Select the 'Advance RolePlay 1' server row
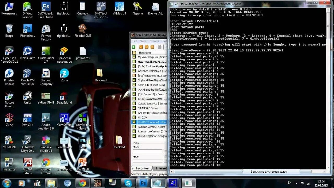This screenshot has height=188, width=334. [149, 71]
